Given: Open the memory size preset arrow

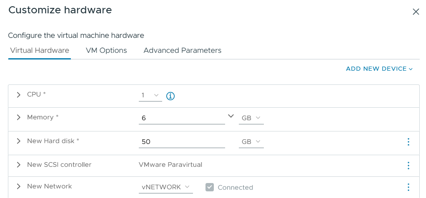Looking at the screenshot, I should pyautogui.click(x=231, y=116).
